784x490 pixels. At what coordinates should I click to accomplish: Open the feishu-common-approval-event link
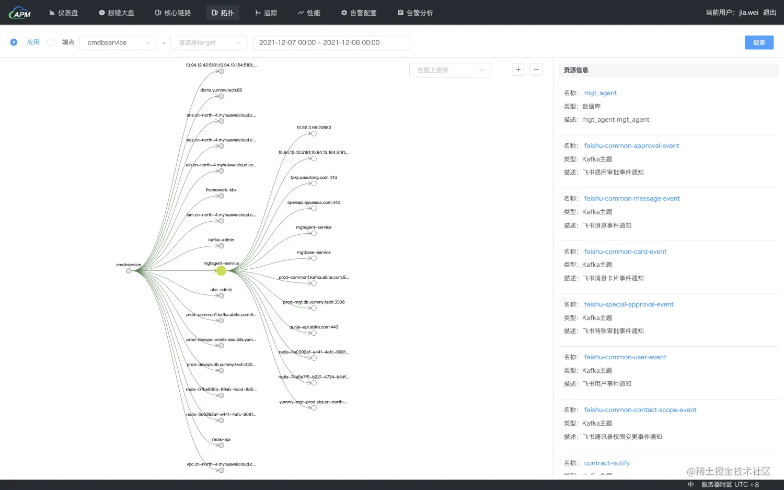[x=631, y=146]
